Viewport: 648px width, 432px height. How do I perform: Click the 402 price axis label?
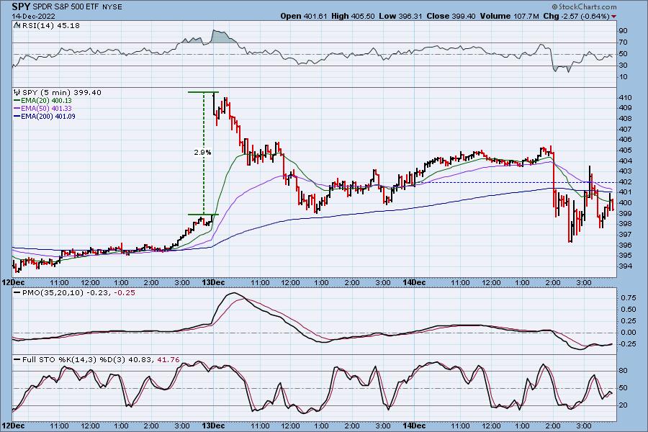coord(625,182)
